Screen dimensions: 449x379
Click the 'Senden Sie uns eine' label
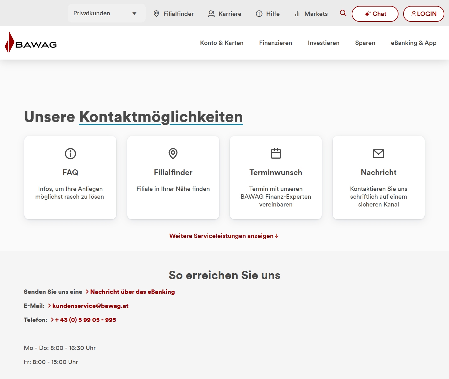[x=53, y=292]
